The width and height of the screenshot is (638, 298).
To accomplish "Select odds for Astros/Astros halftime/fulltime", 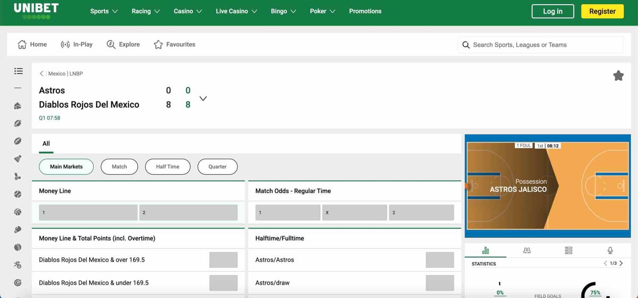I will pos(440,260).
